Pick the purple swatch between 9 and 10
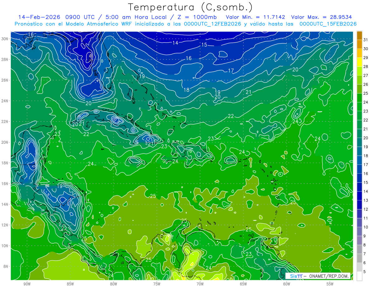The image size is (374, 288). [359, 231]
